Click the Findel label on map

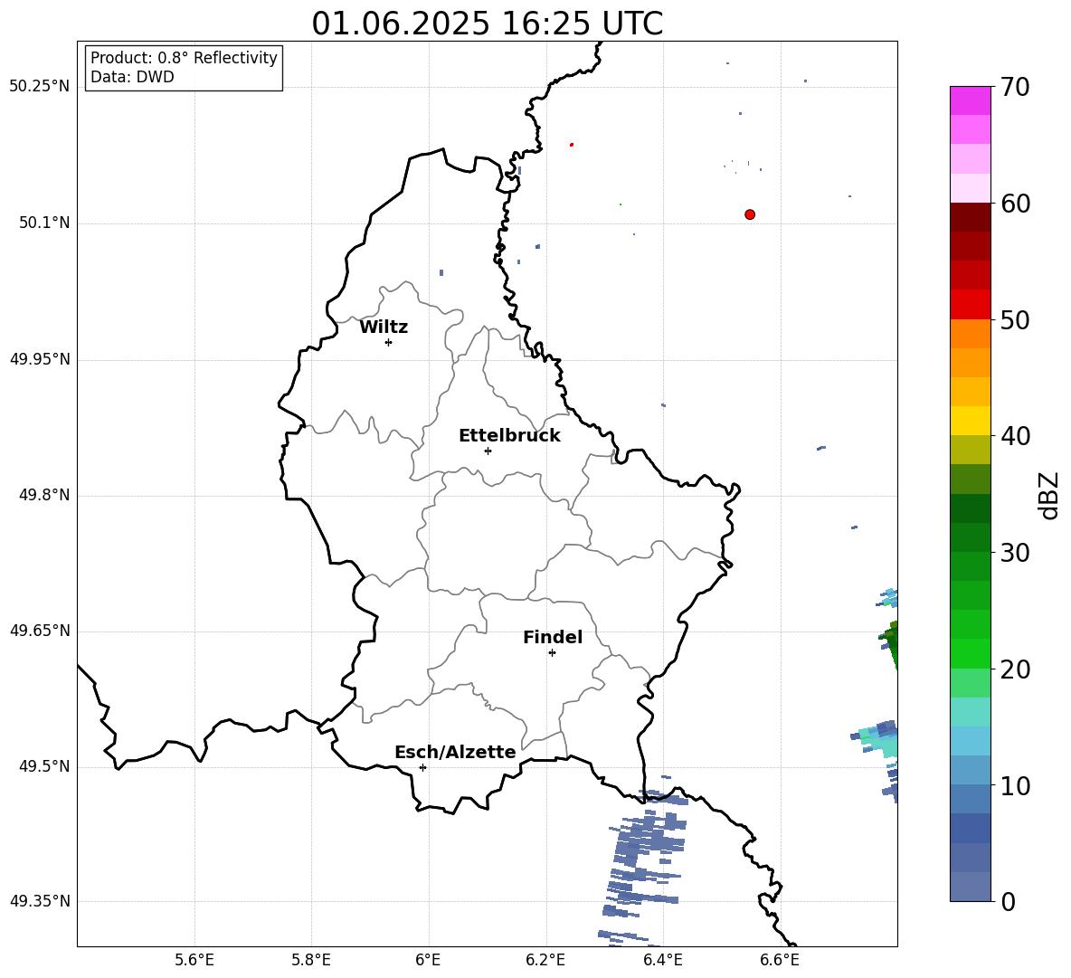pos(553,637)
